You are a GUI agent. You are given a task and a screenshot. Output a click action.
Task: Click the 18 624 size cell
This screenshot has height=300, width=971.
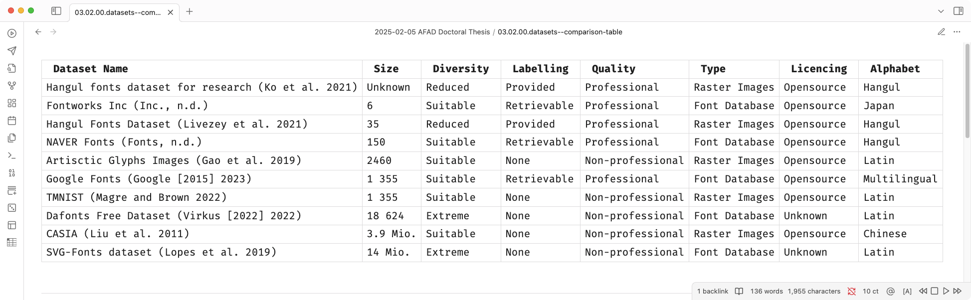[392, 216]
